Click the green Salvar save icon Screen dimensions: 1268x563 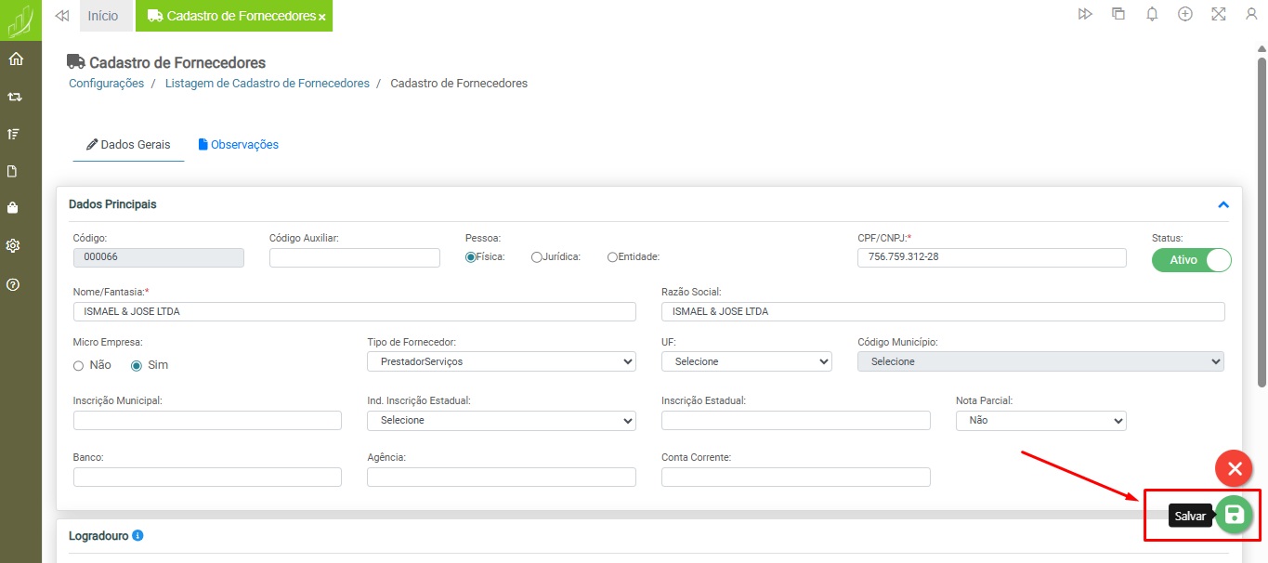click(x=1234, y=515)
